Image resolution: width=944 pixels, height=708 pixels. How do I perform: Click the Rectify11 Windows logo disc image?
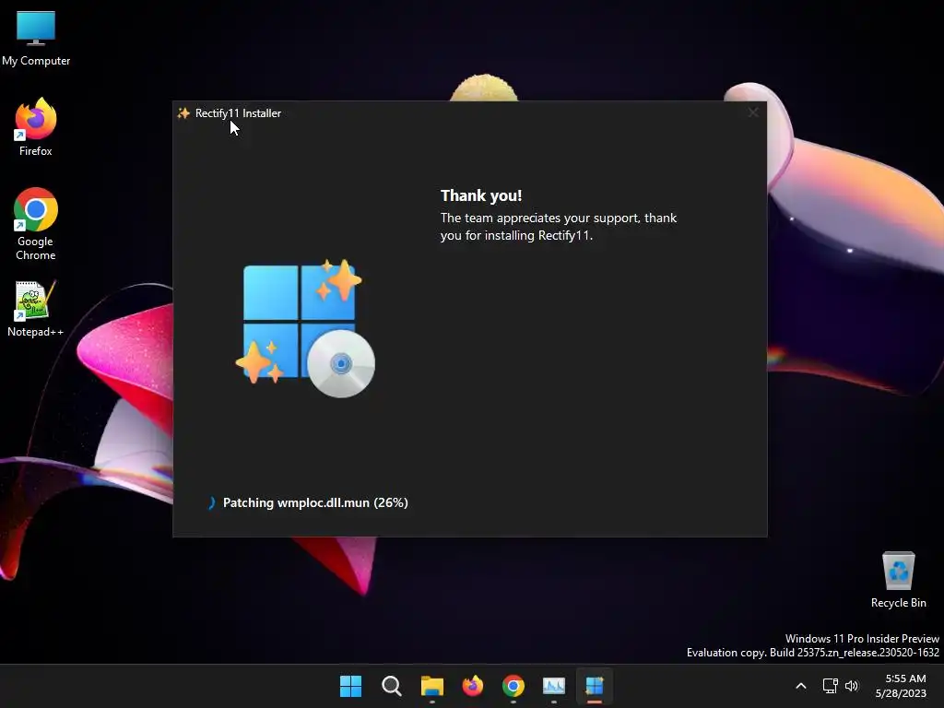305,329
